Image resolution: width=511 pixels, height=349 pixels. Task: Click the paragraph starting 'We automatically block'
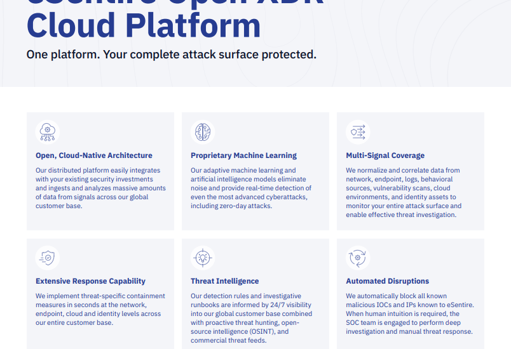pyautogui.click(x=410, y=313)
